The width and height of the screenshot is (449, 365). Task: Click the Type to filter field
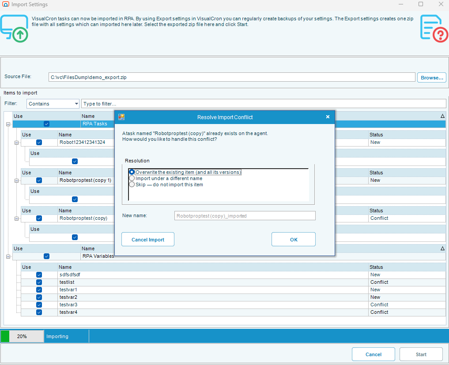264,104
